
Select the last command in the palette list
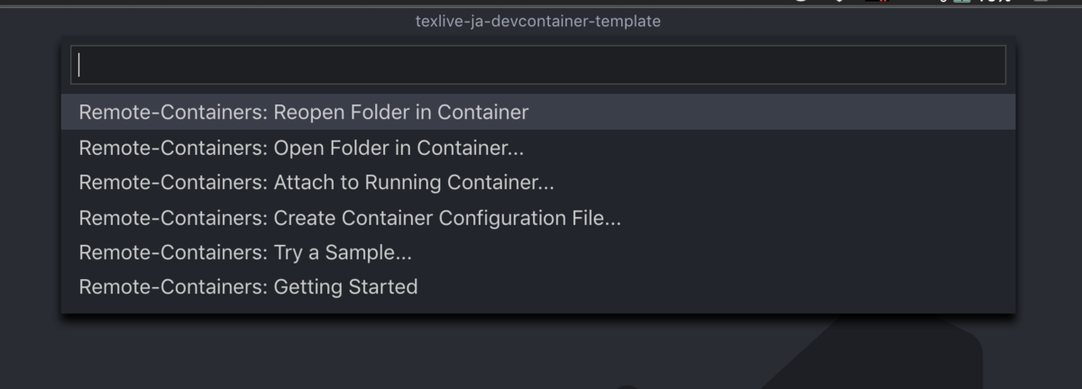(x=248, y=287)
